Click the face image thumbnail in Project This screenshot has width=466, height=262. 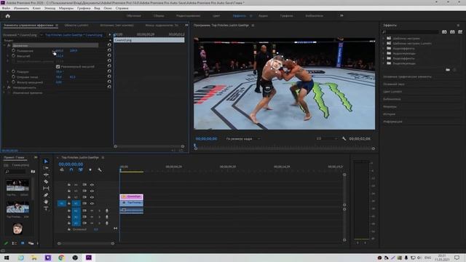(17, 229)
